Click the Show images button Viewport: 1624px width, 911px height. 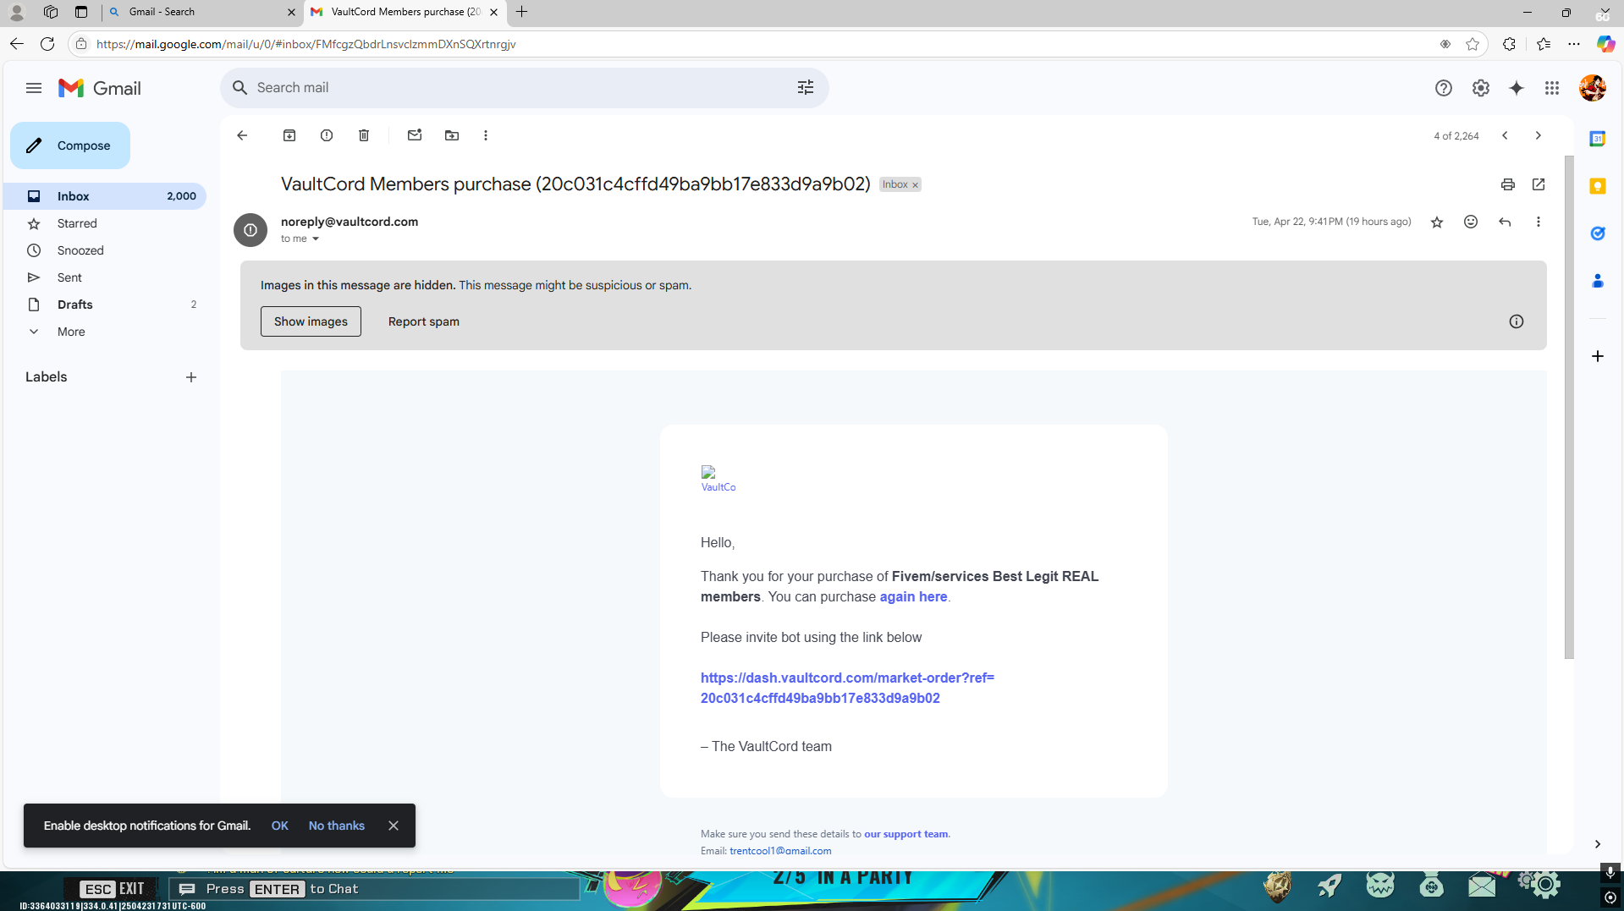[x=311, y=321]
